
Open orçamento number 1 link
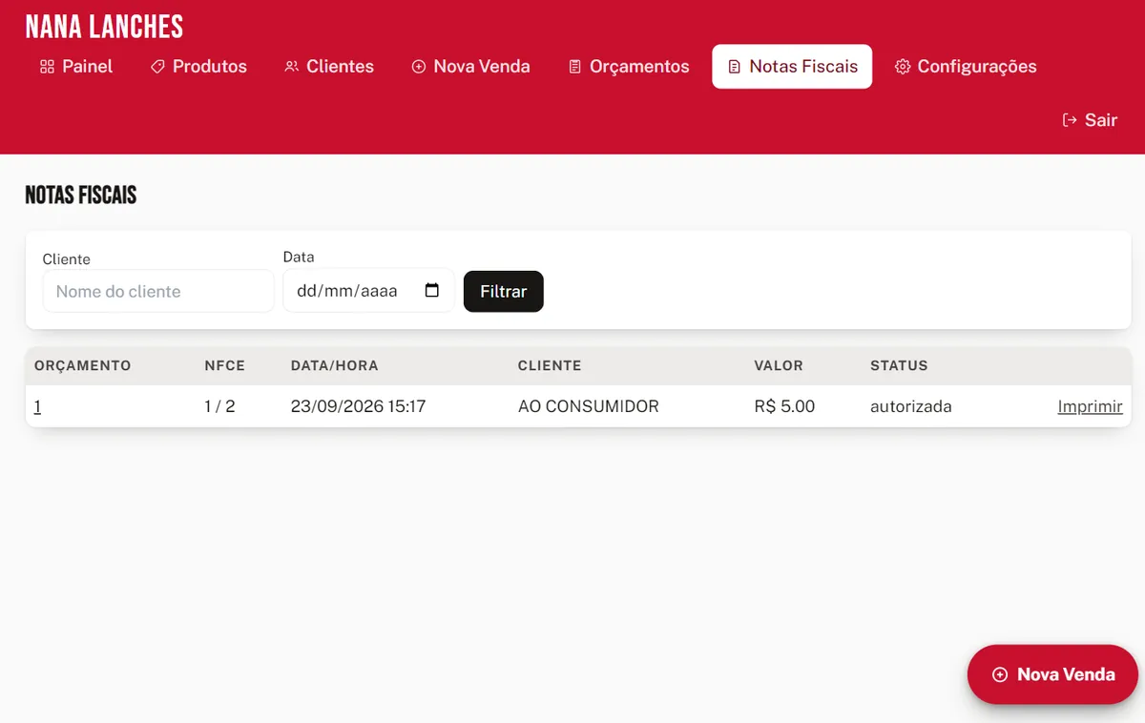point(37,406)
